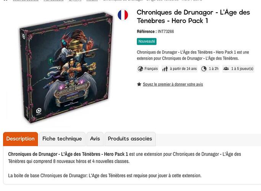Click the '1 à 2h' duration tag
The height and width of the screenshot is (191, 261).
[210, 69]
